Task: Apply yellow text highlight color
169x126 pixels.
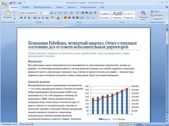Action: pyautogui.click(x=53, y=18)
